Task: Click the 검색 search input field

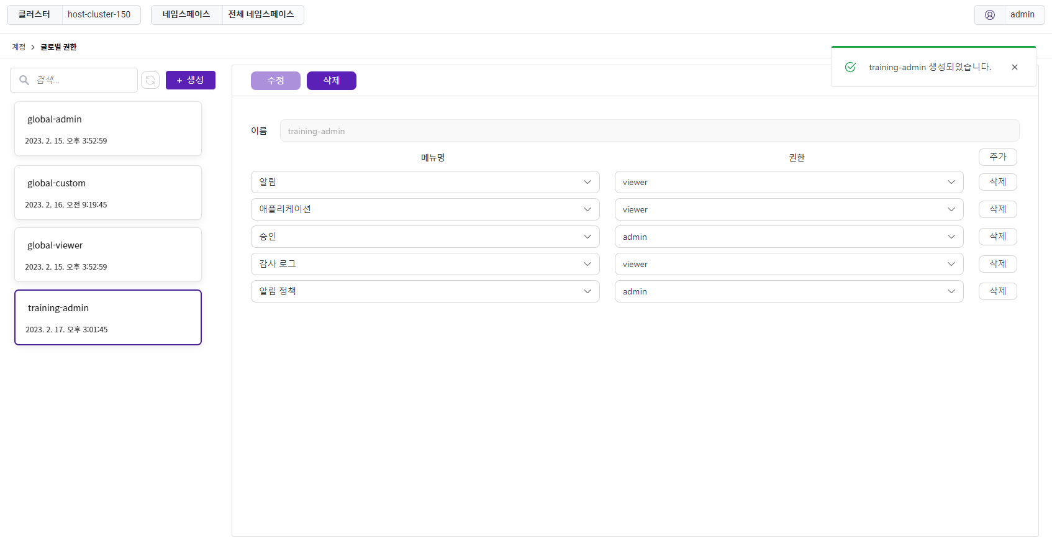Action: pyautogui.click(x=74, y=80)
